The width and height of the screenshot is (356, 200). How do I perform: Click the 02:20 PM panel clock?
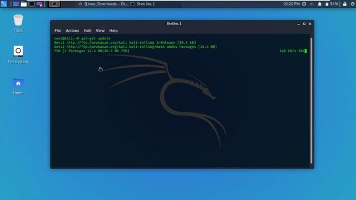[291, 4]
